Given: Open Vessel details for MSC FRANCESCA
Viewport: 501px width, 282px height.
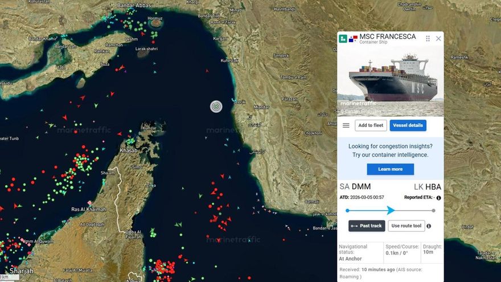Looking at the screenshot, I should pyautogui.click(x=408, y=125).
